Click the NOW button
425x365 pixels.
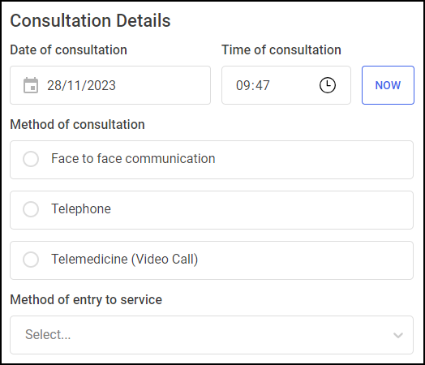point(388,85)
